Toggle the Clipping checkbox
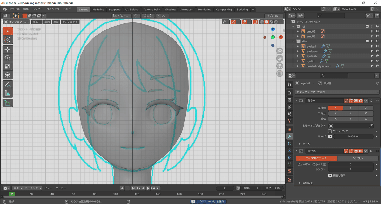 tap(330, 131)
